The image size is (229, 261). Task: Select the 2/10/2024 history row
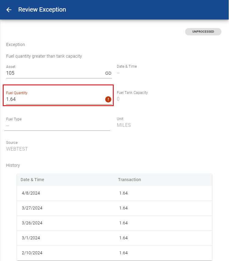click(x=114, y=253)
